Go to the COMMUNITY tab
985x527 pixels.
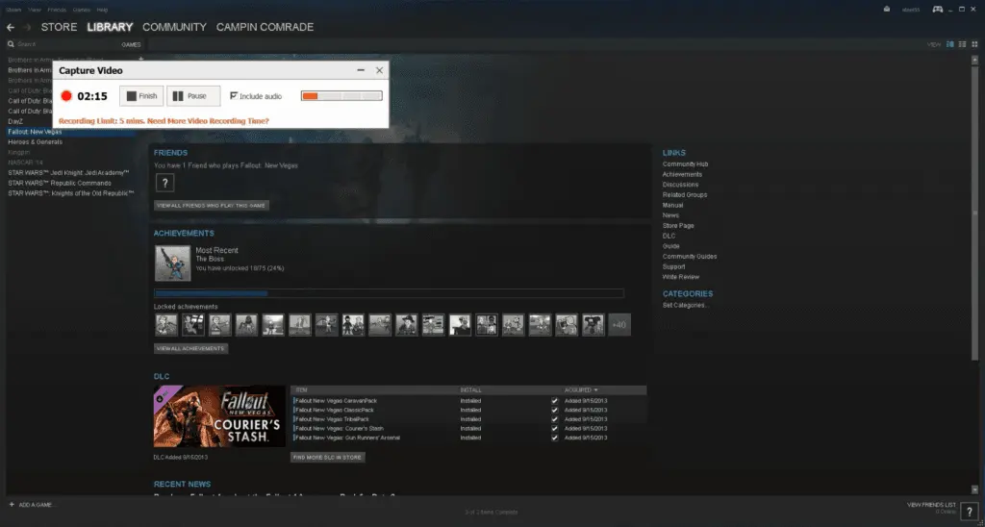[x=175, y=28]
